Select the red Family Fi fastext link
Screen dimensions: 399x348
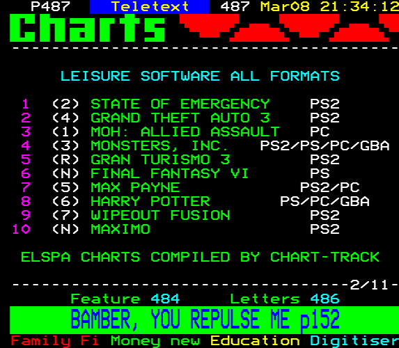(x=55, y=341)
